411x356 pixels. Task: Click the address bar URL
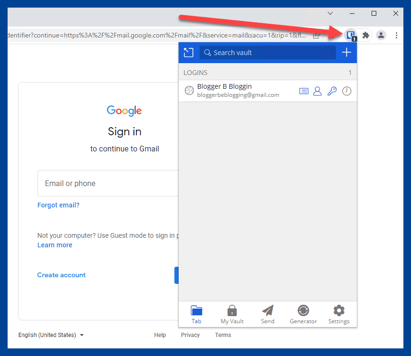[x=157, y=35]
